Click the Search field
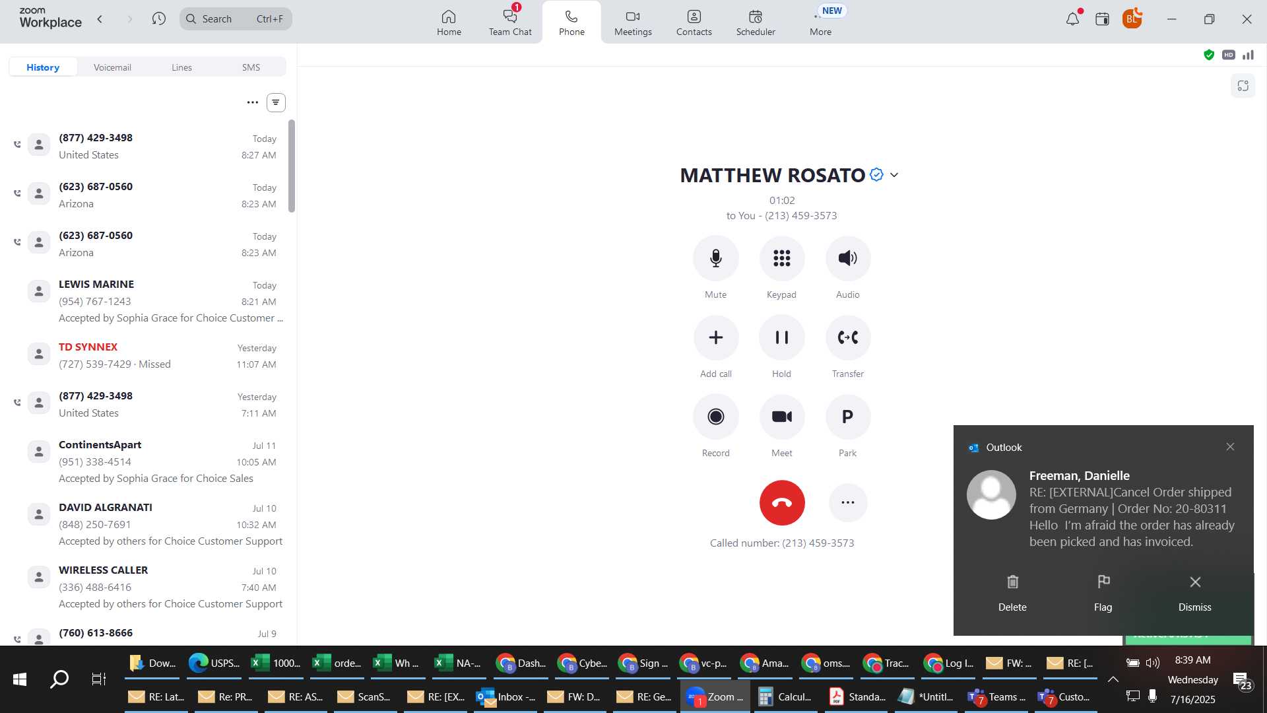 [x=236, y=19]
